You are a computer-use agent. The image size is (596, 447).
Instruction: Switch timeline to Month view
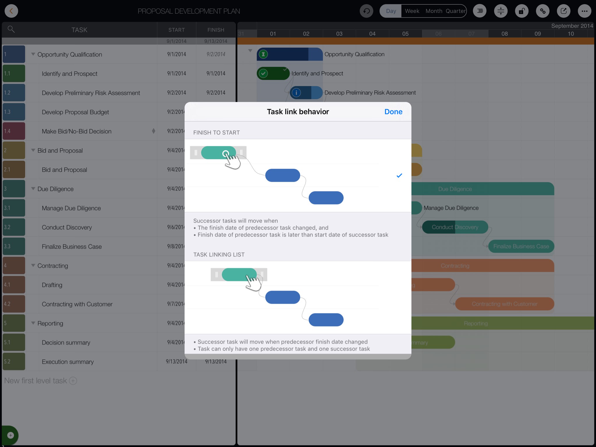tap(434, 11)
